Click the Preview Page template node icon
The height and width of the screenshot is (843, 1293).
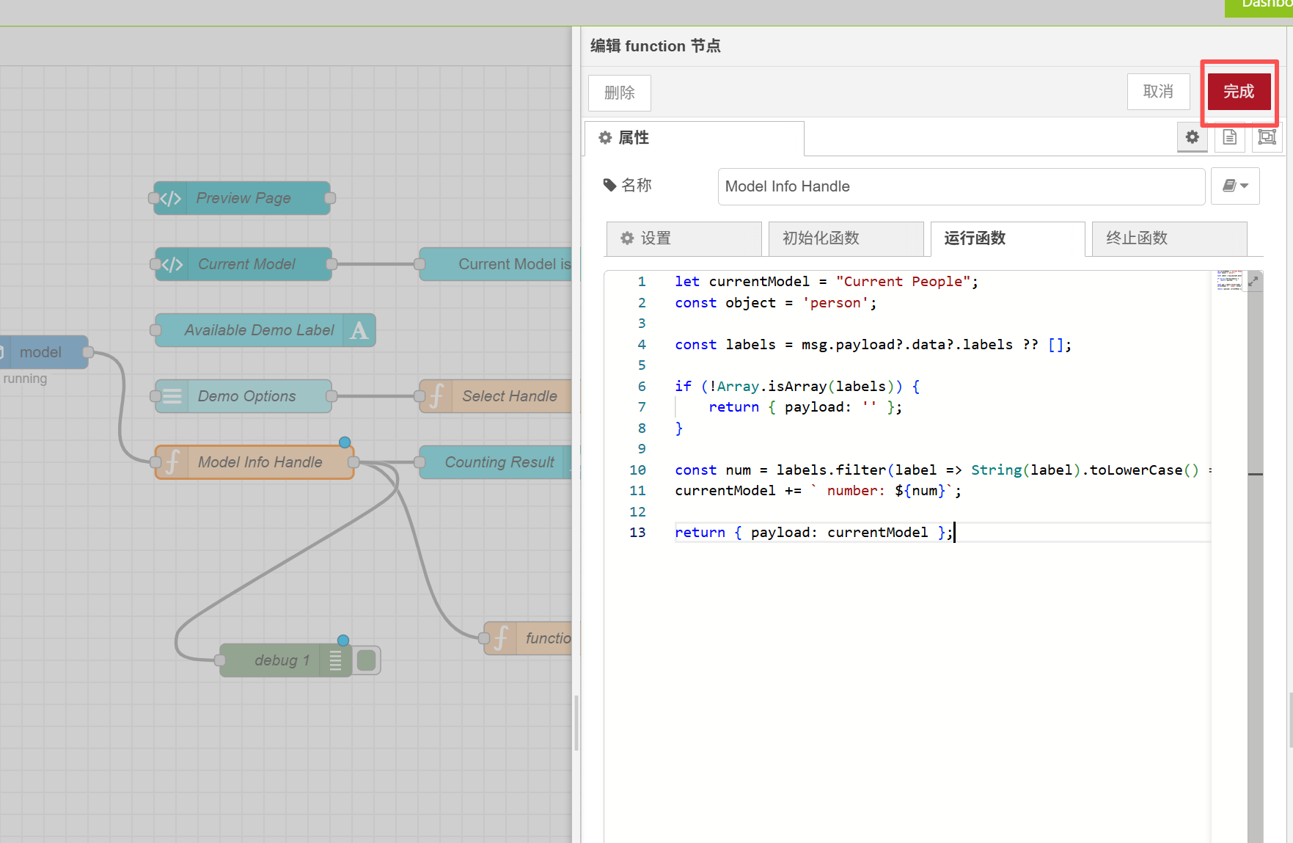pos(171,198)
